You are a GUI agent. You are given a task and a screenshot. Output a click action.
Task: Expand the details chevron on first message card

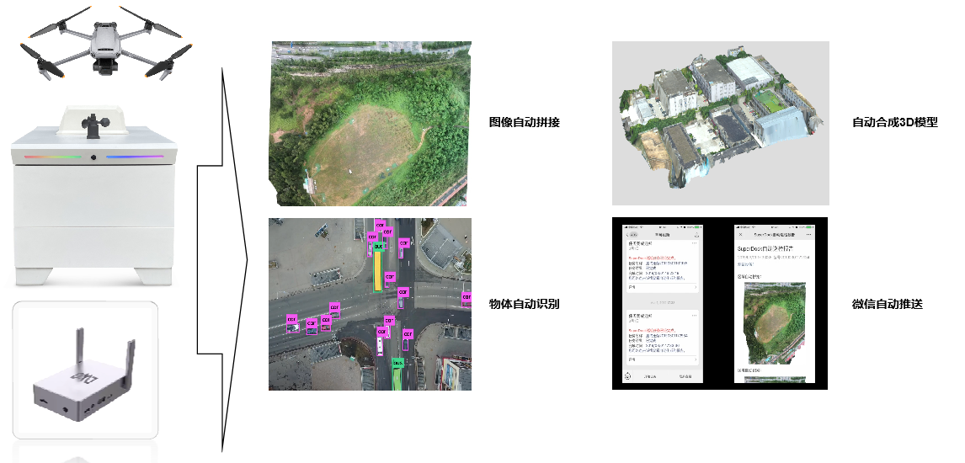[696, 287]
